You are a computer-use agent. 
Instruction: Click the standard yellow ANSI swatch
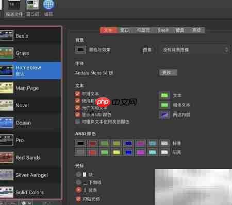117,143
